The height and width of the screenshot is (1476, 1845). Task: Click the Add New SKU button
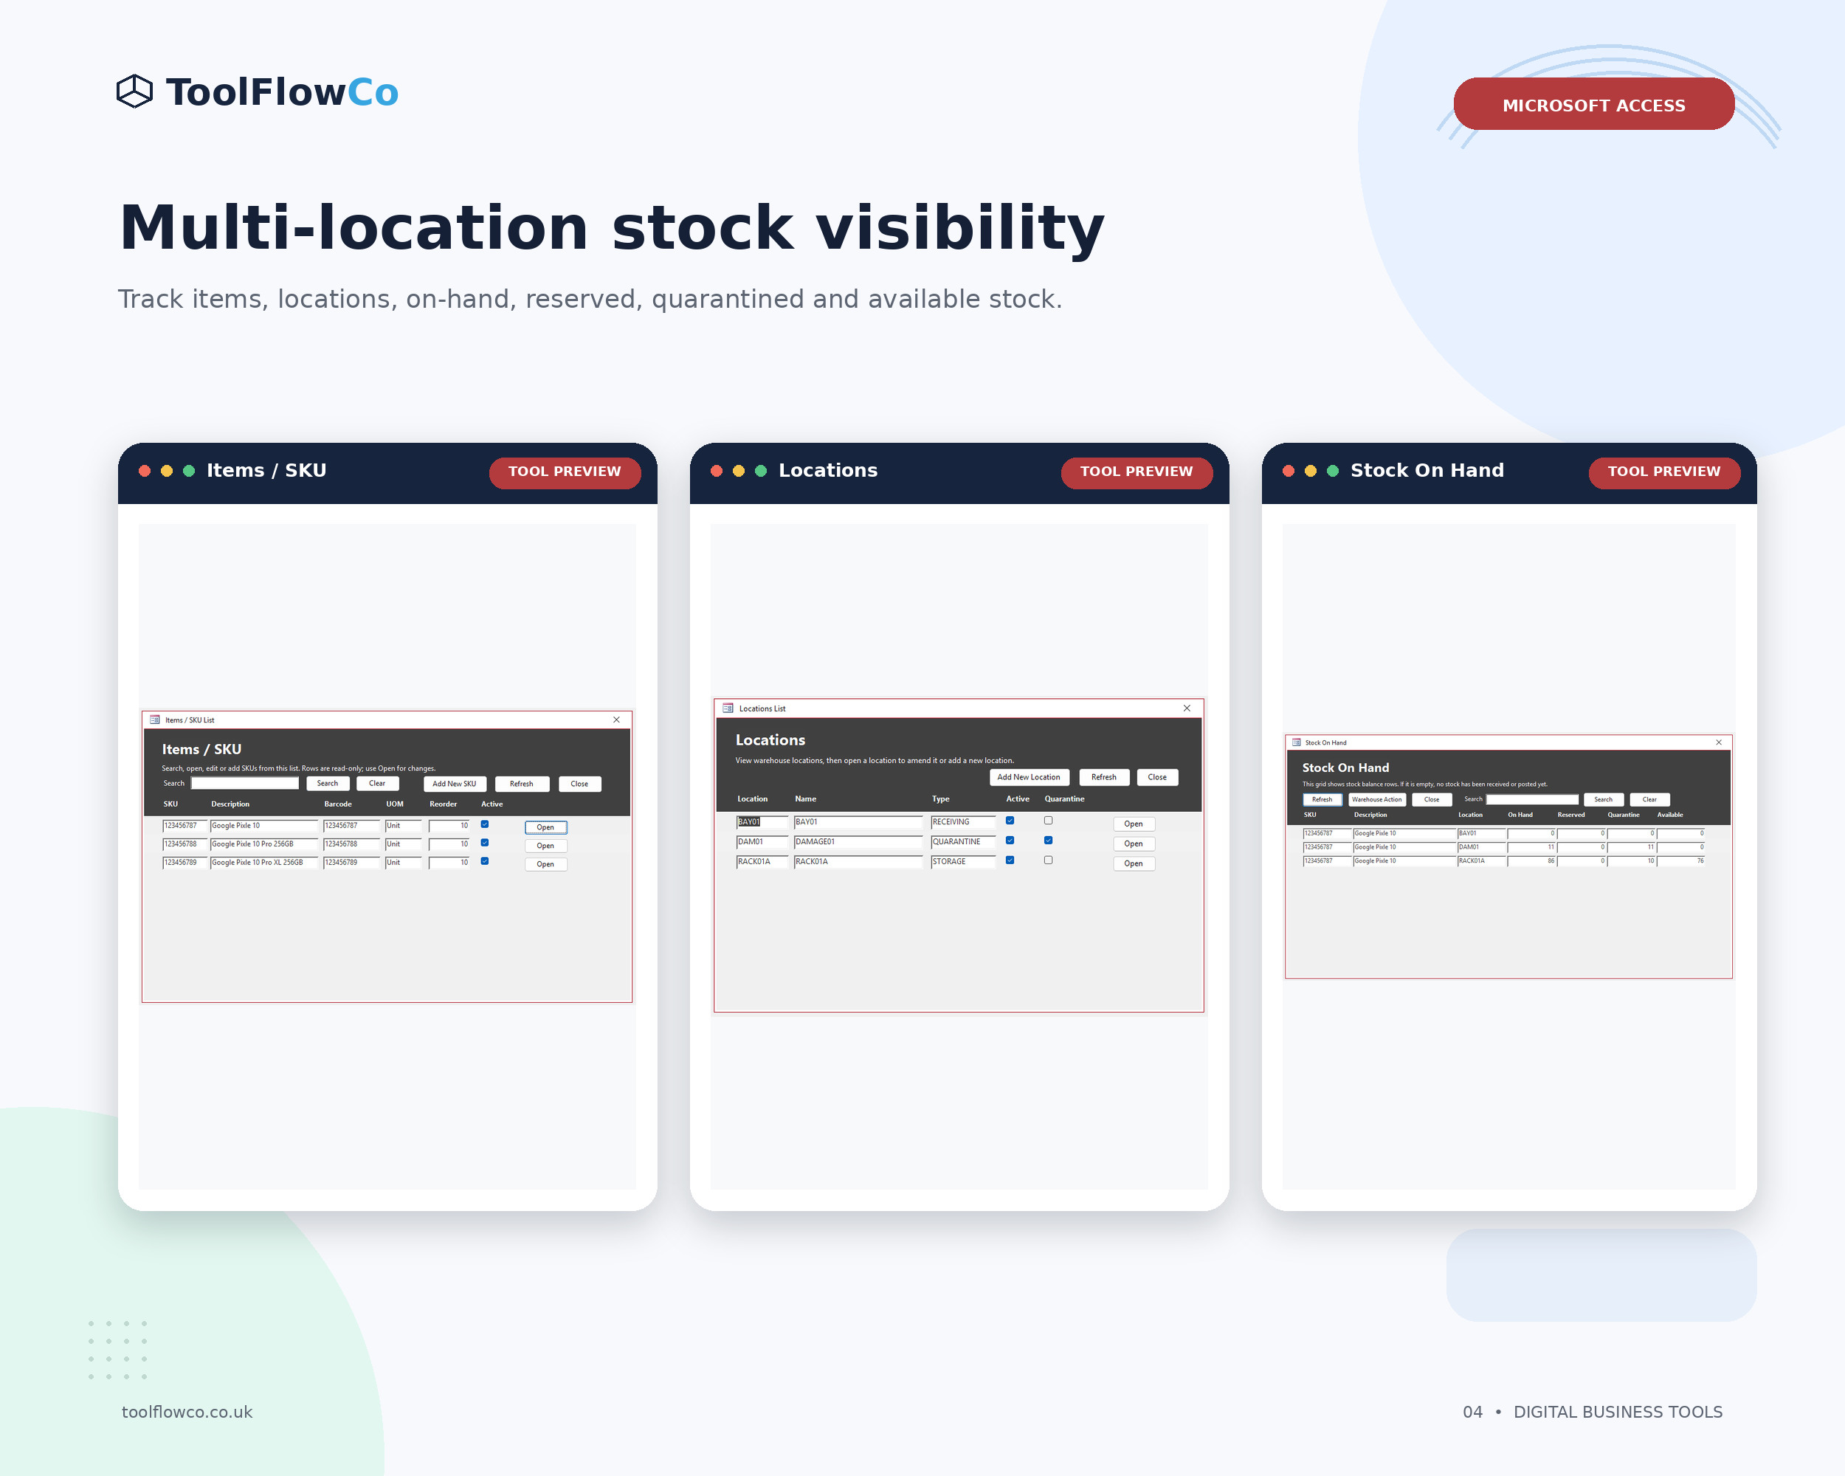coord(455,784)
